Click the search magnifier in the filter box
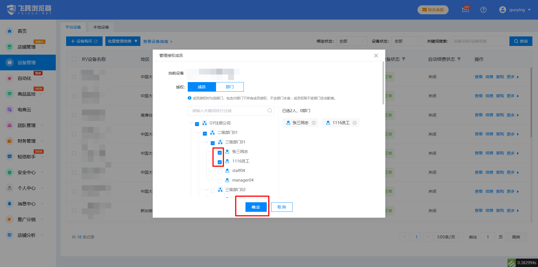 [x=270, y=111]
